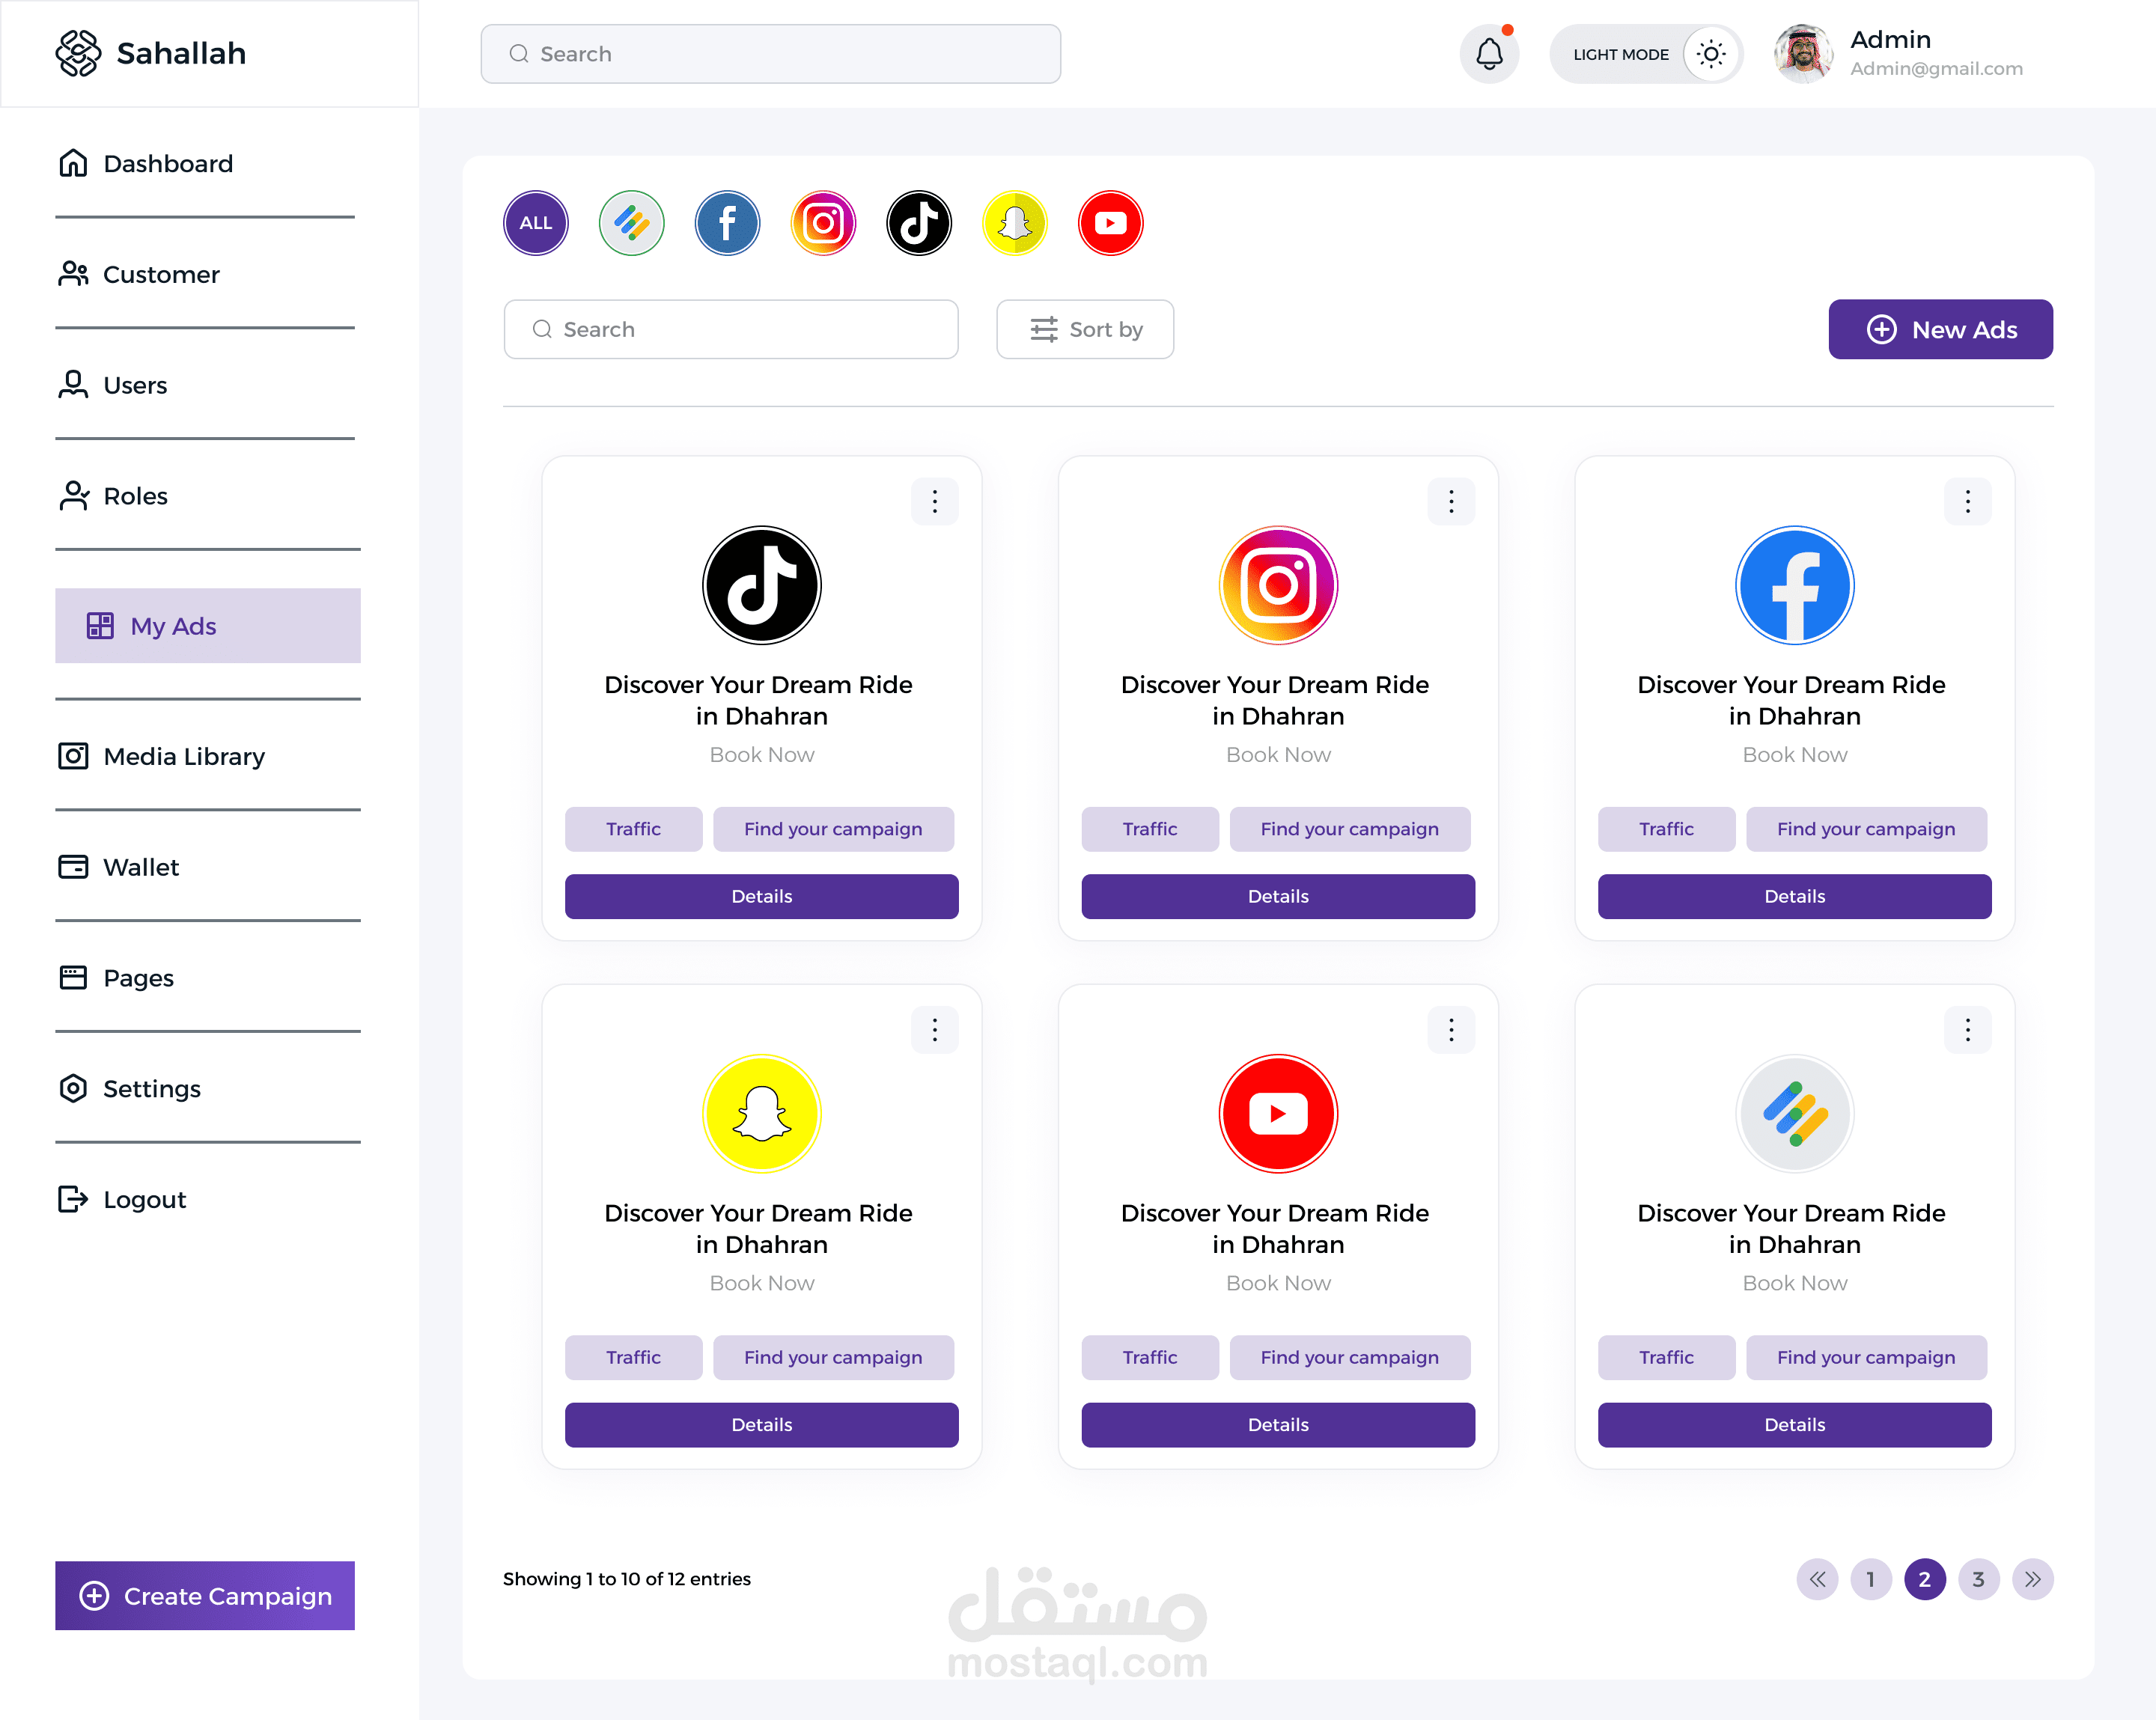Filter ads by the Instagram icon
Viewport: 2156px width, 1720px height.
(823, 223)
